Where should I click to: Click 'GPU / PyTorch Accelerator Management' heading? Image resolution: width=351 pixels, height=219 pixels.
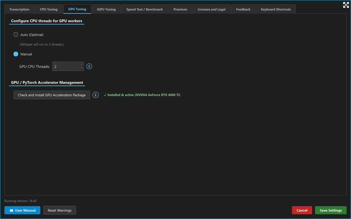point(47,82)
